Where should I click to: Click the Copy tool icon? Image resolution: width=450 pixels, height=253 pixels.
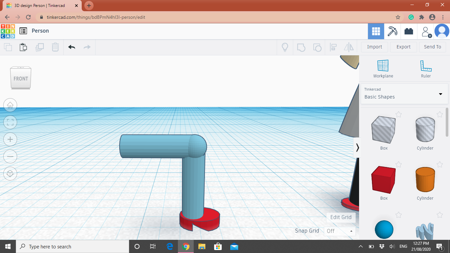click(8, 47)
